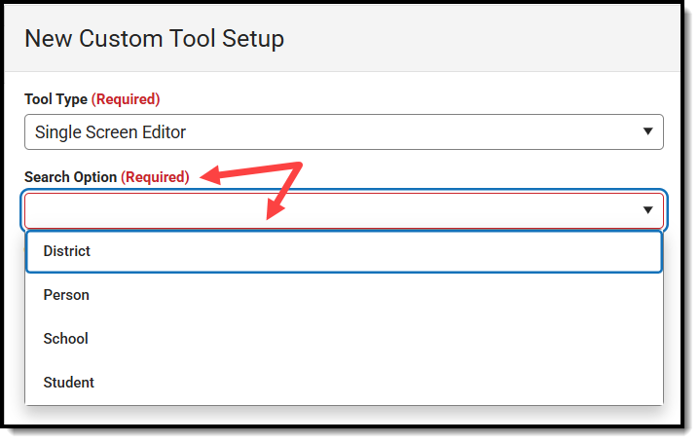Click the red arrowhead pointing at search field
This screenshot has height=443, width=699.
click(275, 208)
